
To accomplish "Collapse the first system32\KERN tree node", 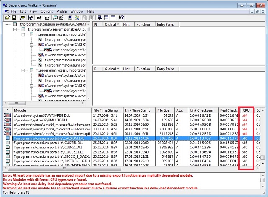I will (31, 45).
